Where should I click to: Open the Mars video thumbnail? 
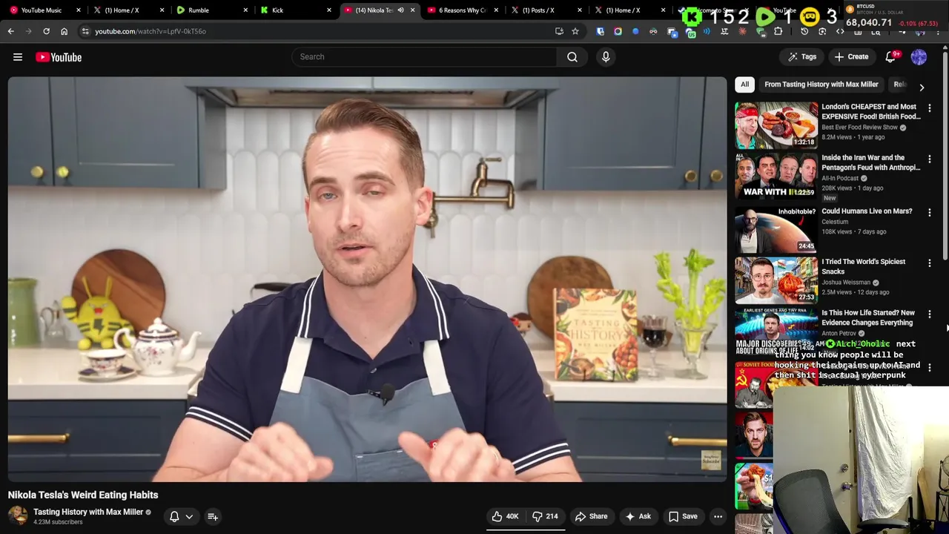tap(776, 229)
